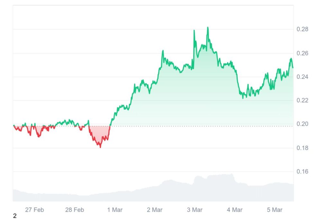
Task: Select the 0.22 price level label
Action: 302,101
